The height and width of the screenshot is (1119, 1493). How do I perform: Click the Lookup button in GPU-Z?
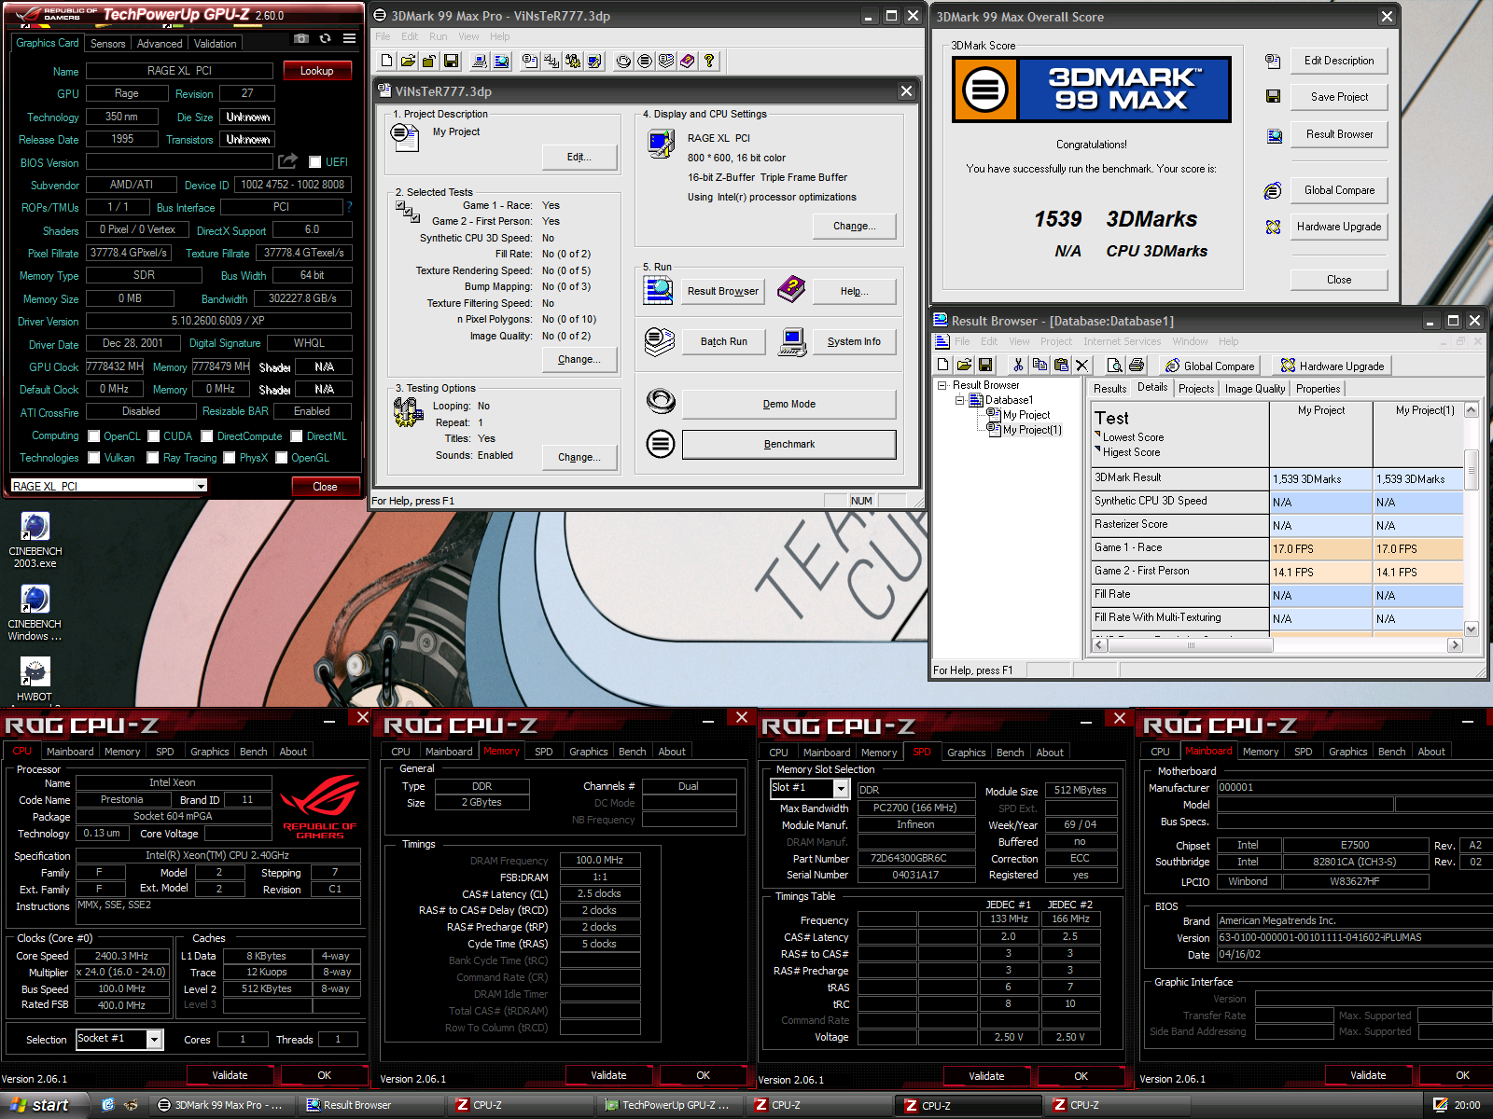point(316,71)
